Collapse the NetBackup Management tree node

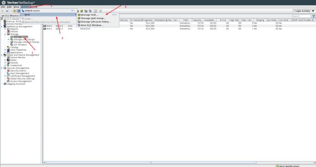pos(2,27)
